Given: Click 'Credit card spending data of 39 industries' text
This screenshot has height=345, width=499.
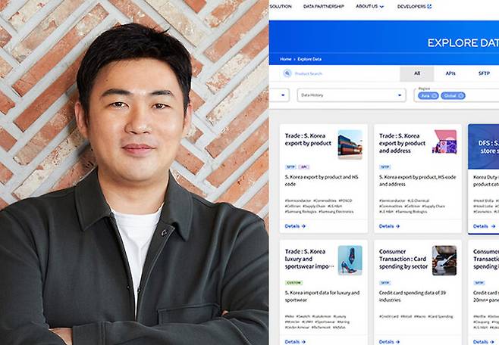Looking at the screenshot, I should [x=413, y=296].
